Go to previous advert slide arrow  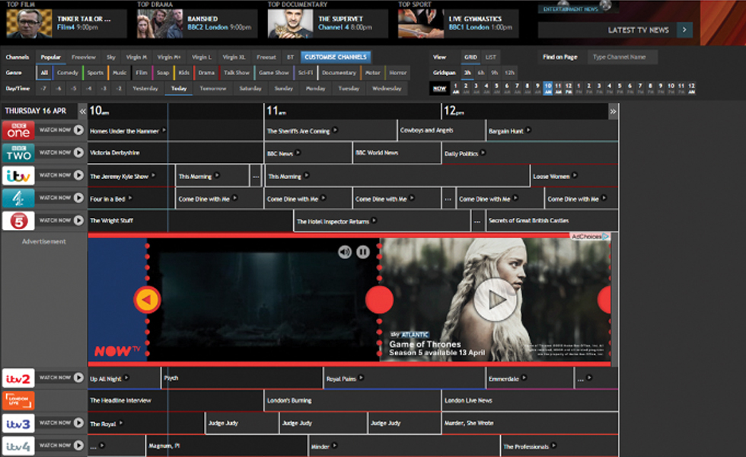[x=148, y=300]
